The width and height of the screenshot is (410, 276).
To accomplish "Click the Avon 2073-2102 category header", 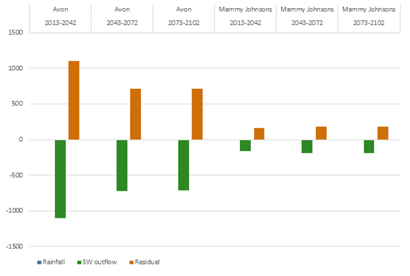I will (x=184, y=16).
